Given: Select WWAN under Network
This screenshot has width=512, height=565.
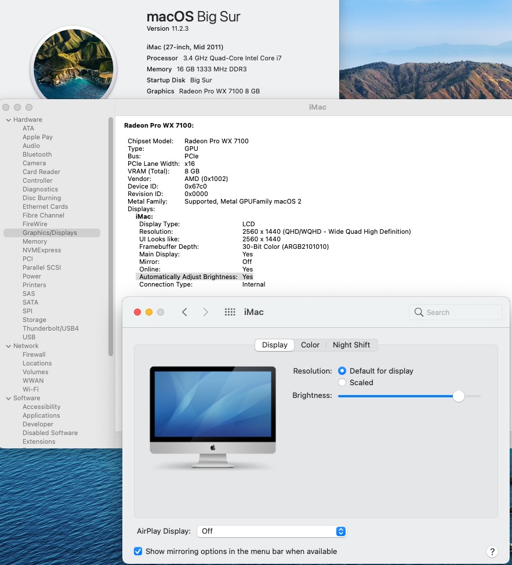Looking at the screenshot, I should (33, 381).
